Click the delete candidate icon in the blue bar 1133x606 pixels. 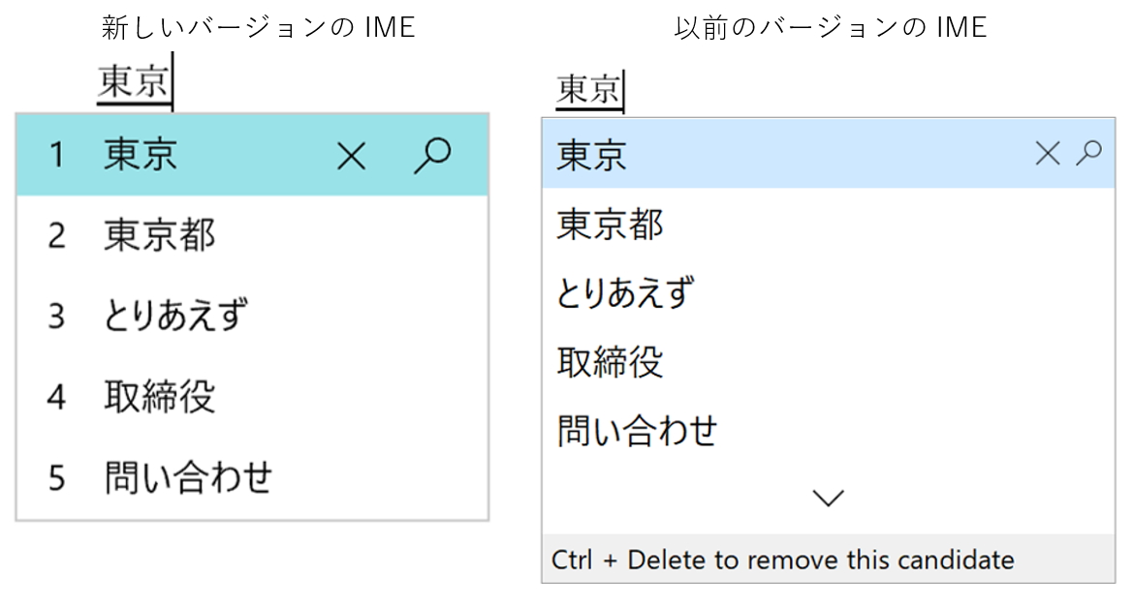click(1046, 153)
